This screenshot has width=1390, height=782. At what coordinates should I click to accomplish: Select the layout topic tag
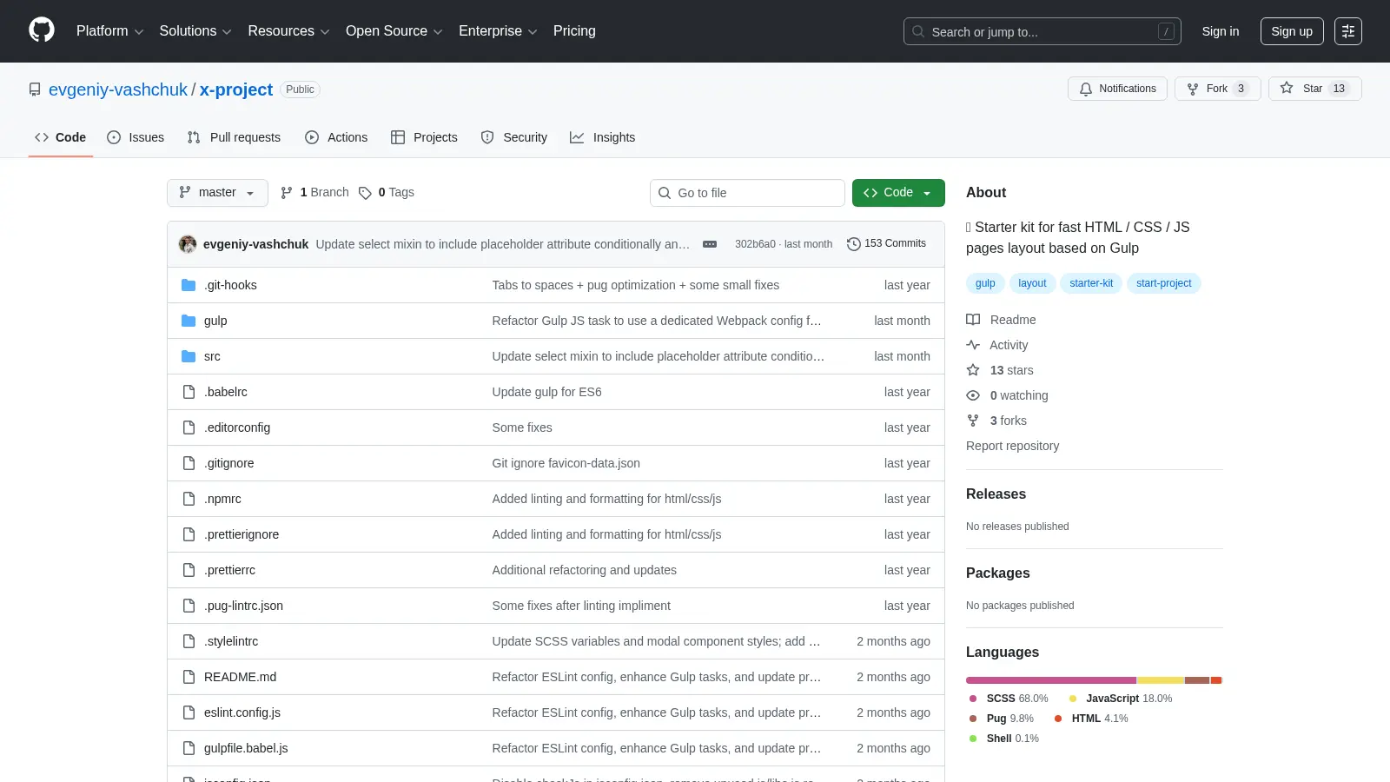1032,283
